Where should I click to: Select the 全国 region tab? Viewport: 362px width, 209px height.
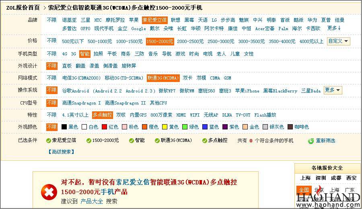(x=304, y=190)
